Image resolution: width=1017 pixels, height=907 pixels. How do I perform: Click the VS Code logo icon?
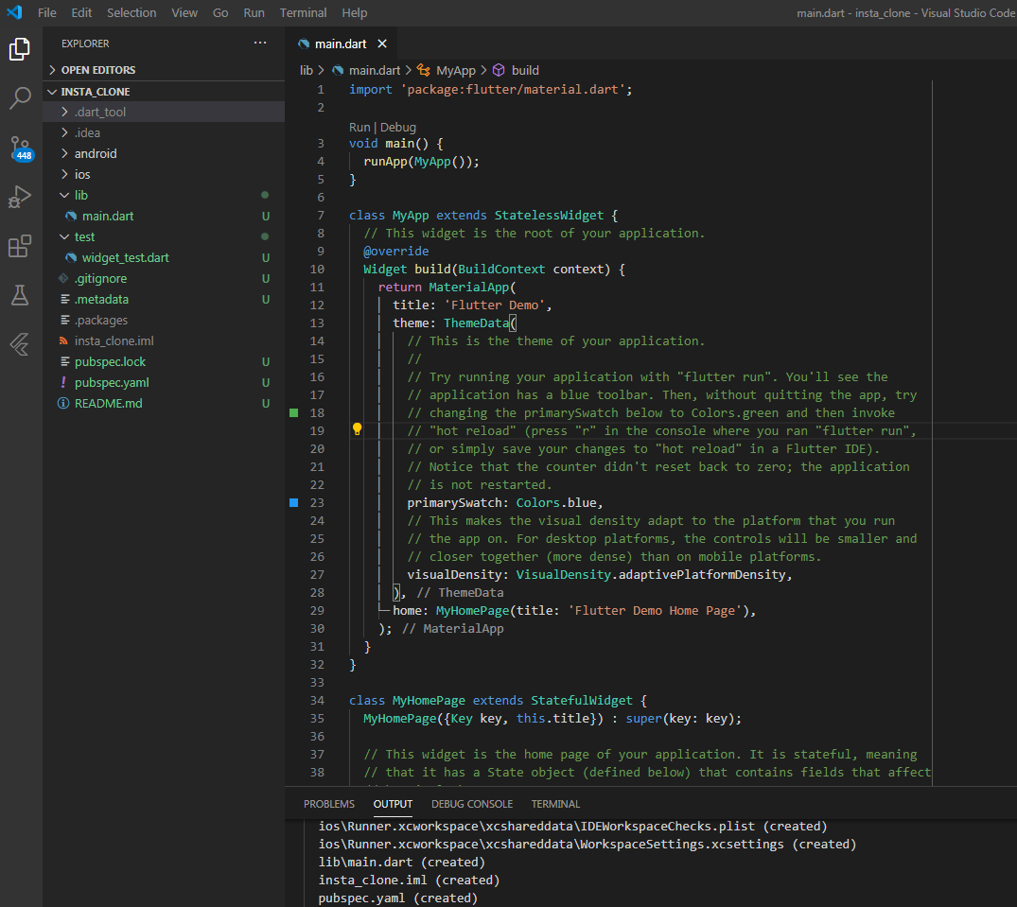pos(14,12)
